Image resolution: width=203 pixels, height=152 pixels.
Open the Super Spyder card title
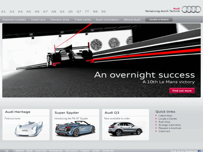tap(67, 113)
